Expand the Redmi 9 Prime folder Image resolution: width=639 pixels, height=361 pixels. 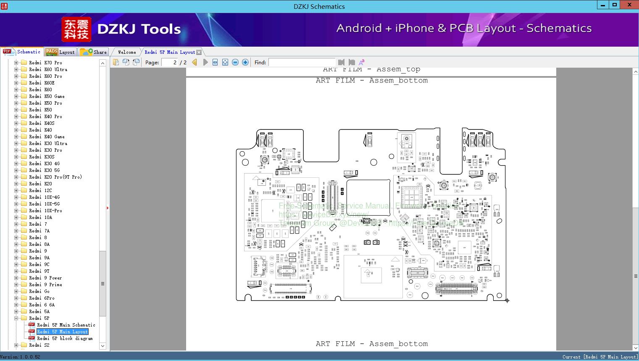pyautogui.click(x=16, y=285)
